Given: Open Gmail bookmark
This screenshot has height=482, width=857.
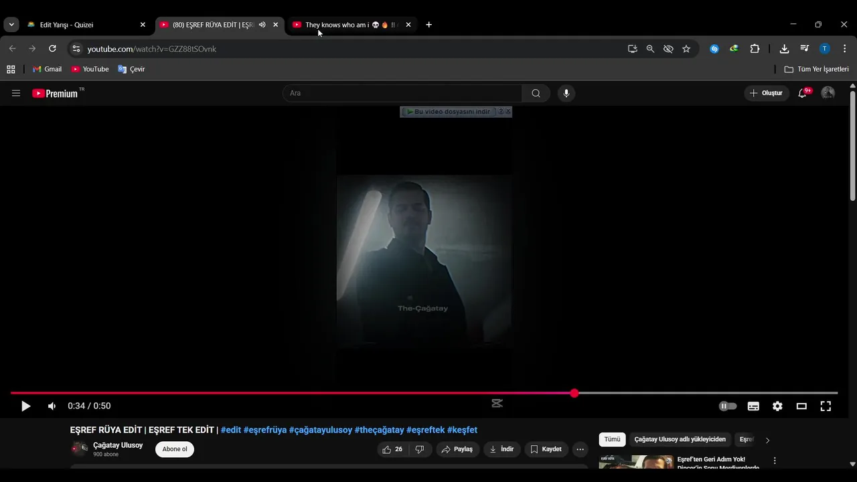Looking at the screenshot, I should pos(47,69).
